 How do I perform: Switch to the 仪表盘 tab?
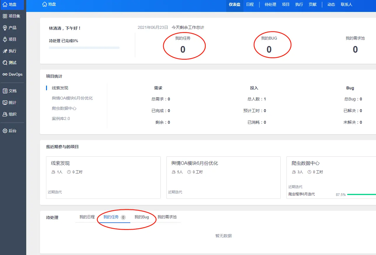click(235, 4)
